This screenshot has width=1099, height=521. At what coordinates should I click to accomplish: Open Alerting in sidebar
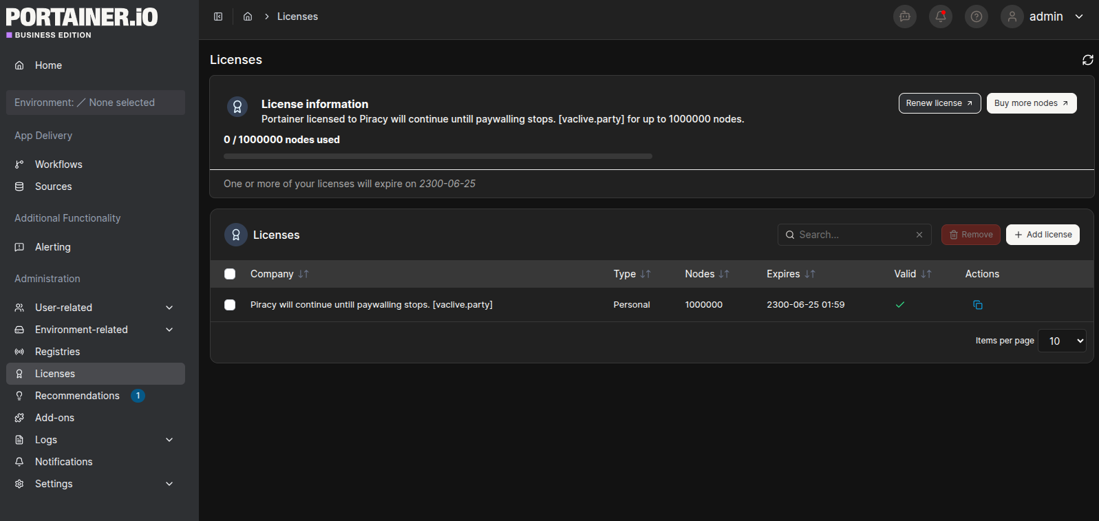tap(96, 247)
